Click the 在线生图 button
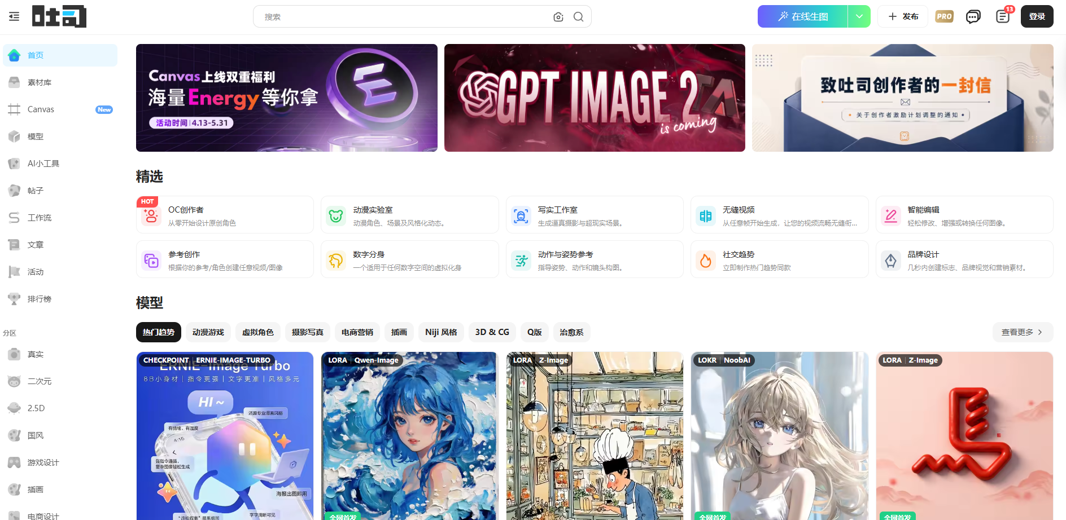The width and height of the screenshot is (1066, 520). tap(803, 16)
